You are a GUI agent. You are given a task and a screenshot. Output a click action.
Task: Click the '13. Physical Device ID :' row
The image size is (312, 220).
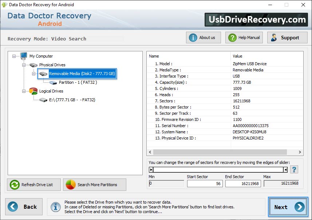click(225, 138)
